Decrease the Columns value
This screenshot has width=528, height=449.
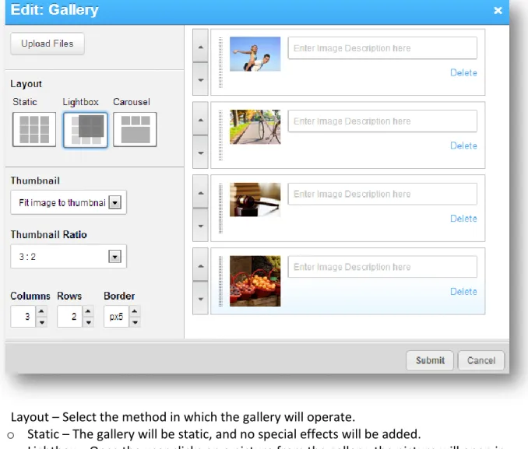click(x=41, y=322)
